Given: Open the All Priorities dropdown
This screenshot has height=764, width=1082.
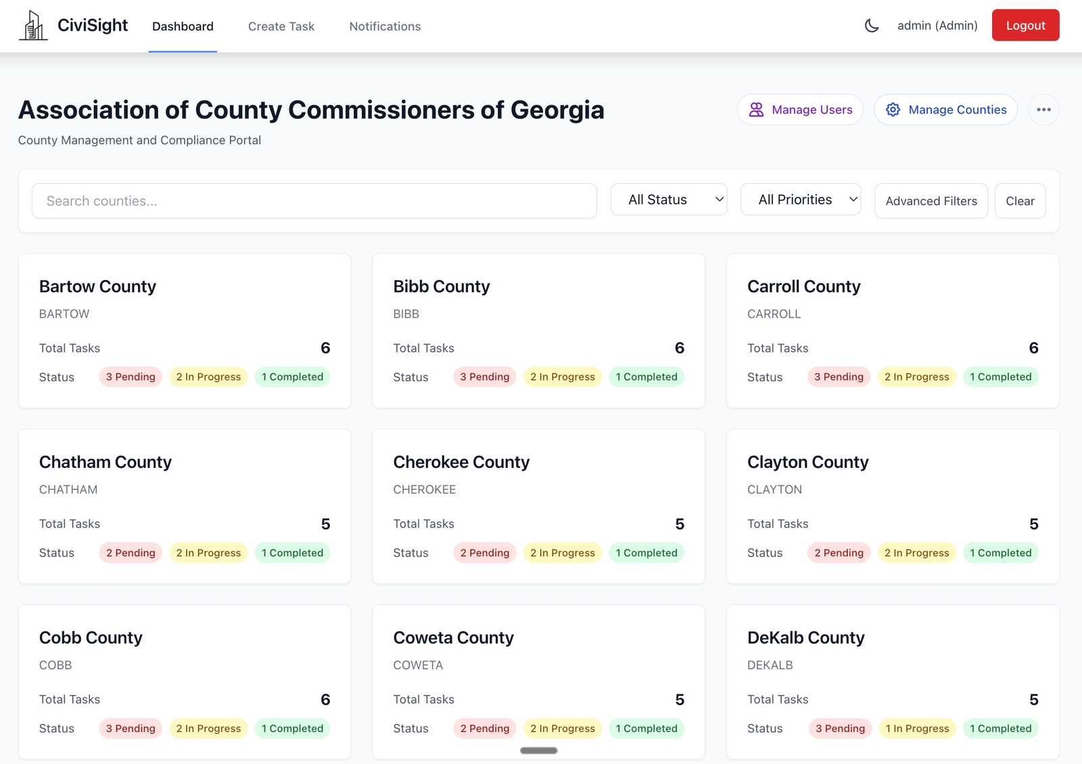Looking at the screenshot, I should tap(801, 199).
